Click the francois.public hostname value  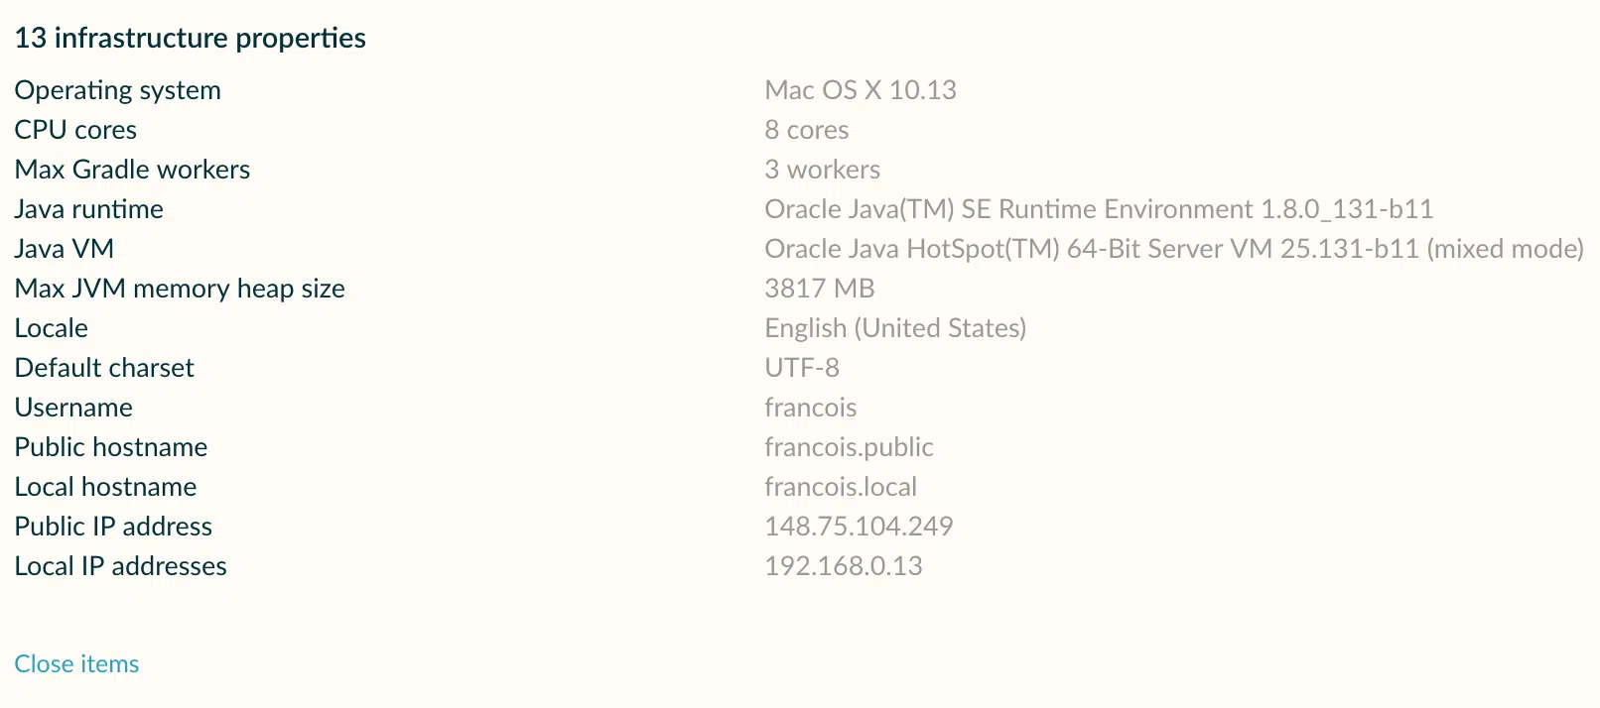pyautogui.click(x=849, y=447)
